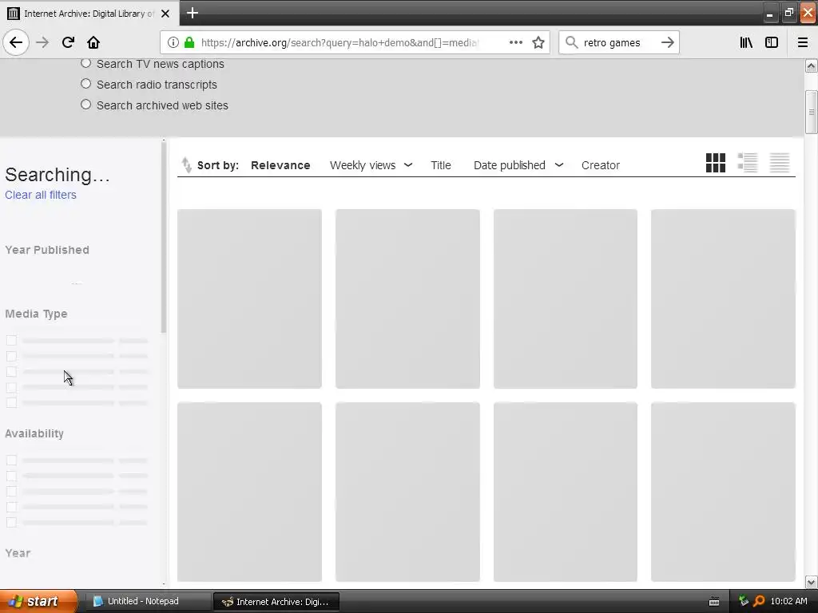Click the Year Published heading
The height and width of the screenshot is (613, 818).
tap(47, 250)
